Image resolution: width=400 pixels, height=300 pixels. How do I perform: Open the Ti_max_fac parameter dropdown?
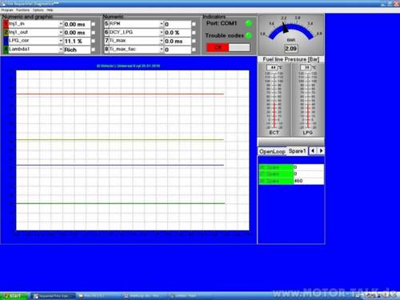click(x=161, y=50)
